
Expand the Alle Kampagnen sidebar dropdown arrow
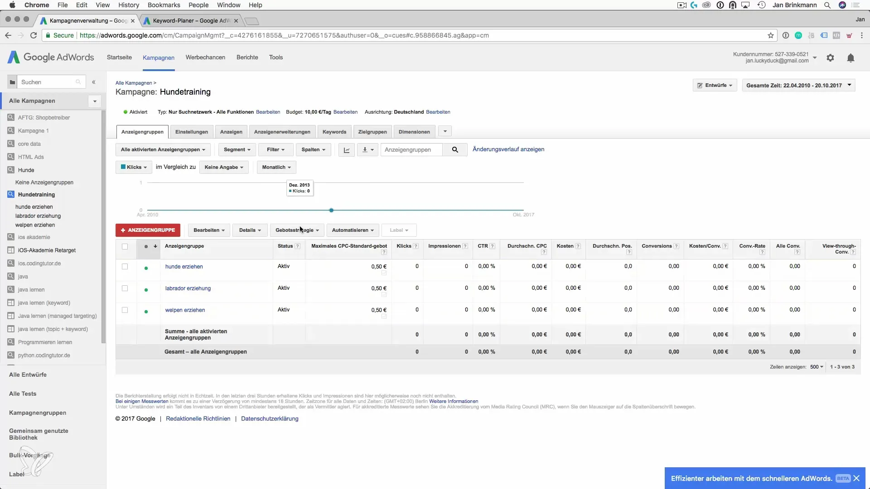[x=95, y=101]
